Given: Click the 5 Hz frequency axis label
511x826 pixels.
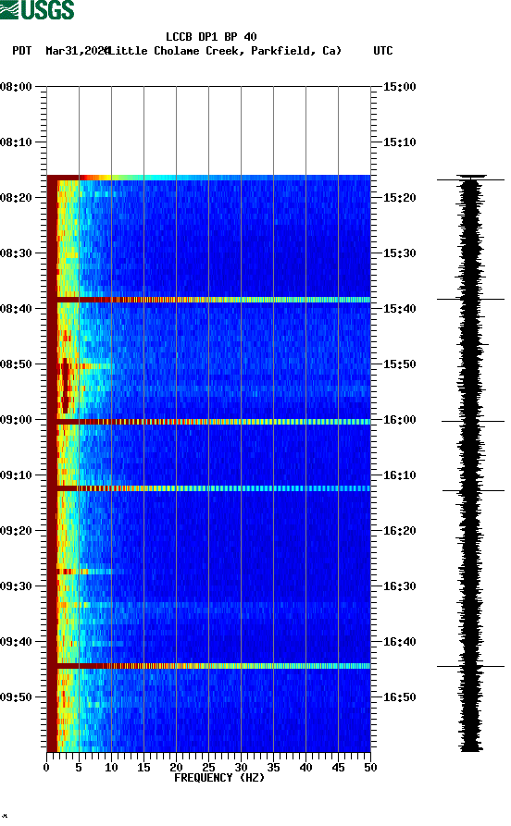Looking at the screenshot, I should (79, 768).
